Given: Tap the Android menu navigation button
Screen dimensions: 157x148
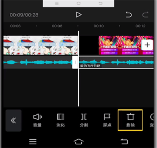Looking at the screenshot, I should pyautogui.click(x=33, y=142).
